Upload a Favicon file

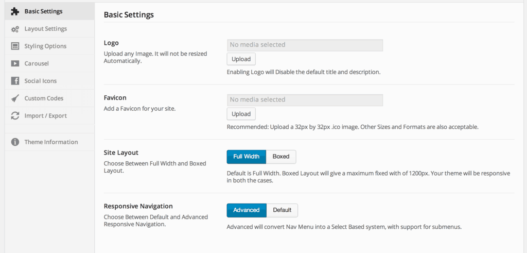pyautogui.click(x=241, y=114)
